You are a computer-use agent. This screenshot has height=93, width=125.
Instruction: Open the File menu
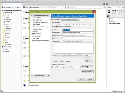point(2,1)
